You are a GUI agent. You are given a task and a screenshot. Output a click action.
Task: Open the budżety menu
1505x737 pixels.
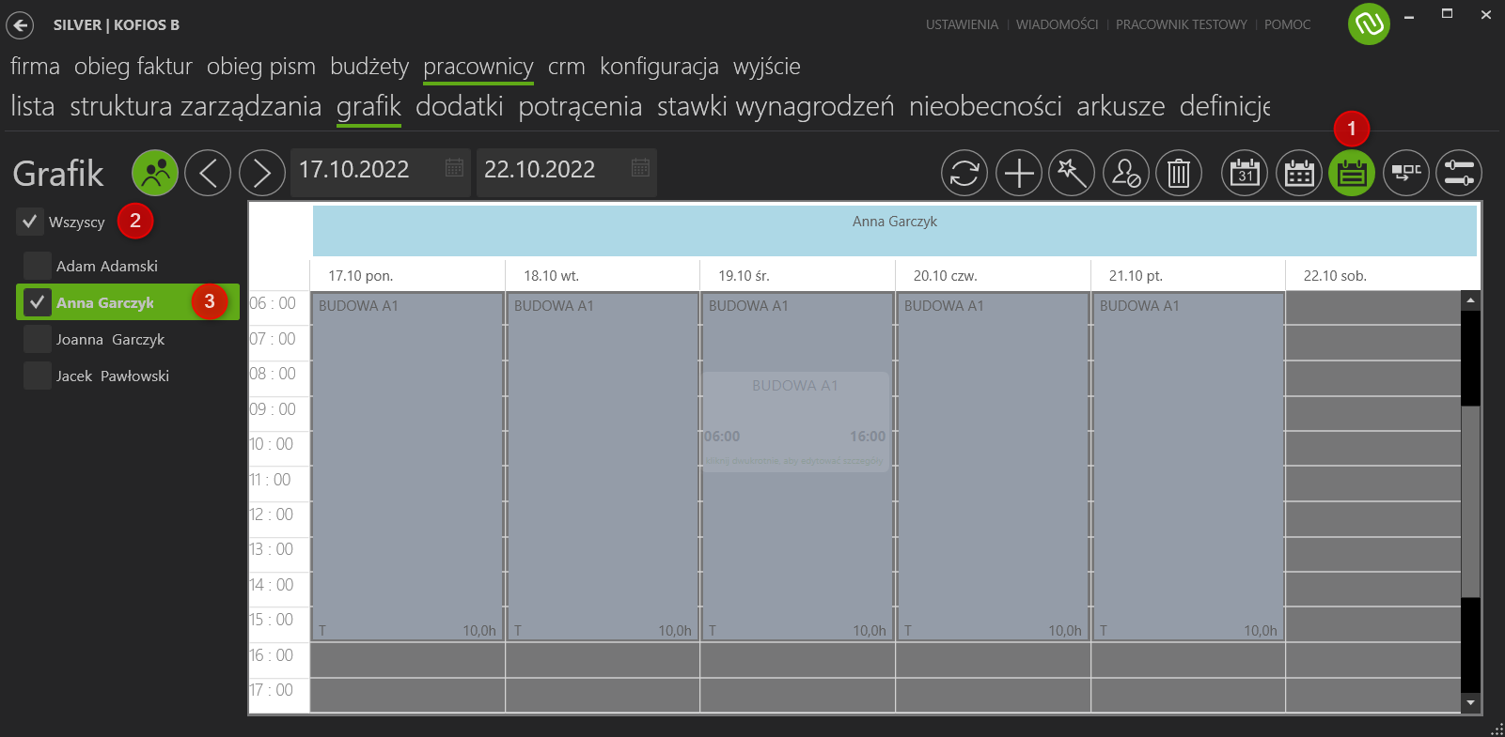369,67
